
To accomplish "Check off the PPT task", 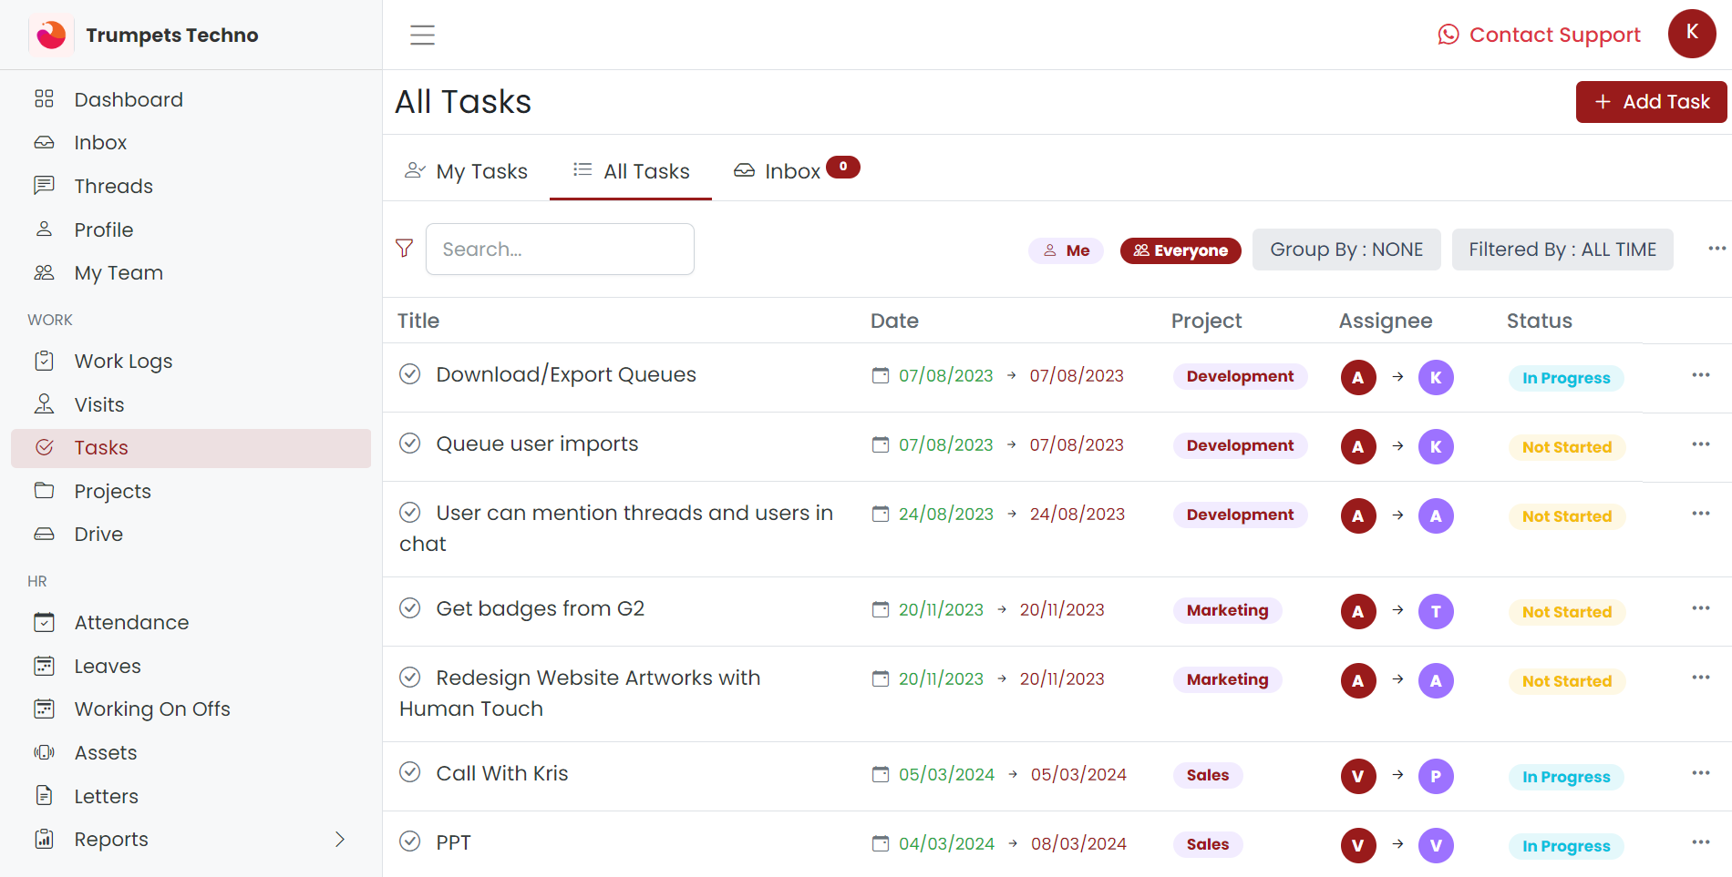I will (410, 841).
